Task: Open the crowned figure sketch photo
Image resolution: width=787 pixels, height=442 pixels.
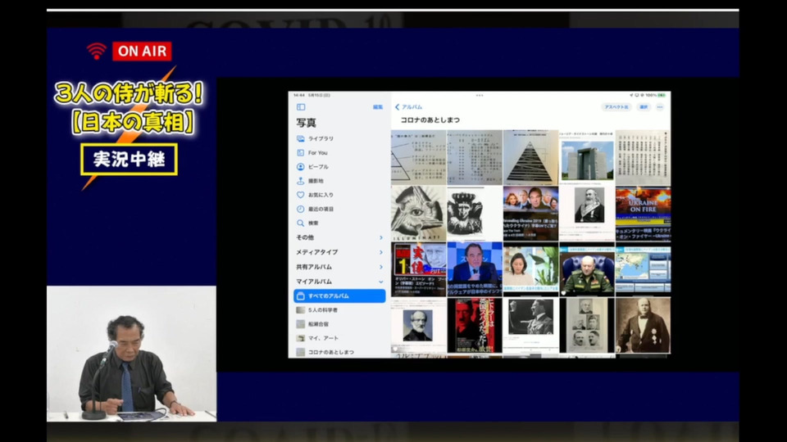Action: coord(475,214)
